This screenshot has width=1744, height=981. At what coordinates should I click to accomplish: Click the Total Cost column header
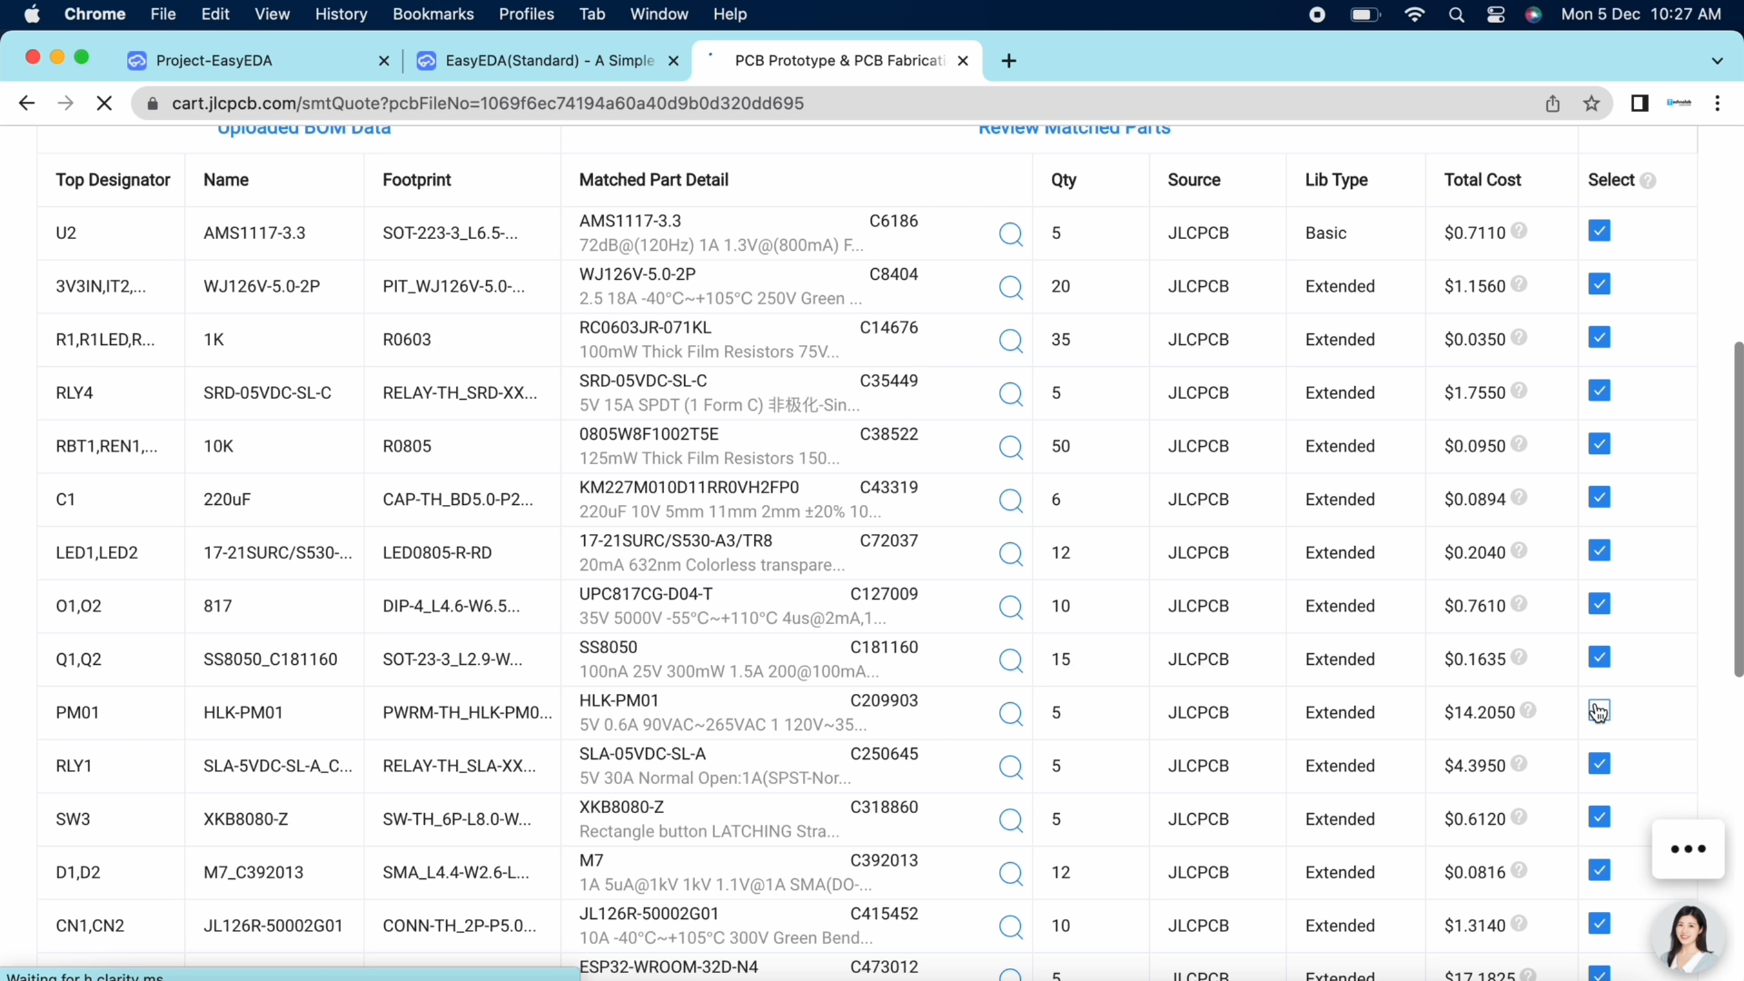coord(1482,180)
